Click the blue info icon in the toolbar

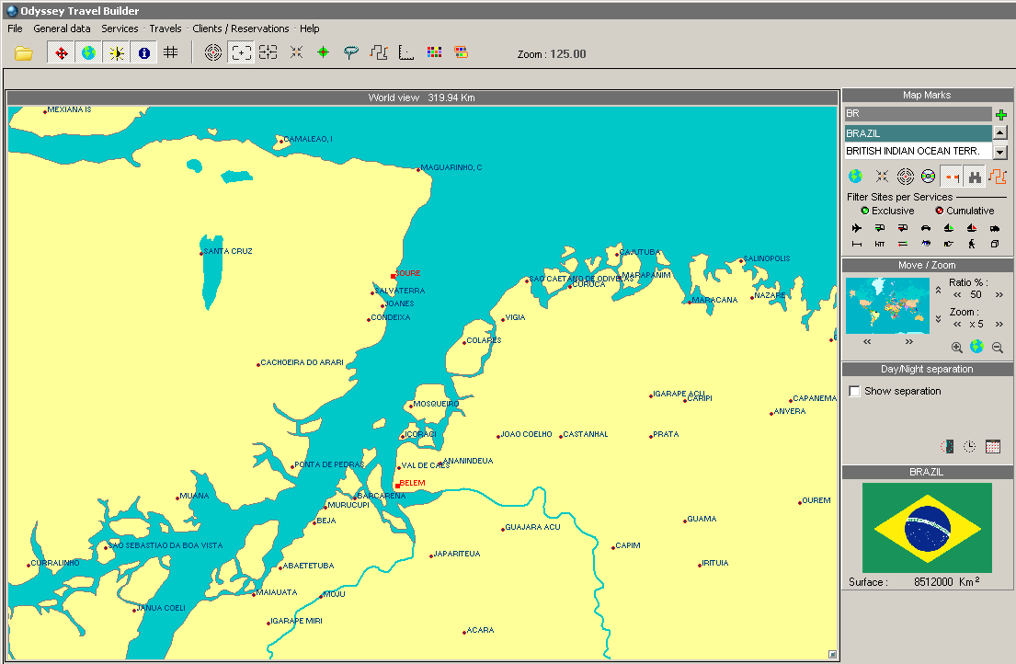144,53
